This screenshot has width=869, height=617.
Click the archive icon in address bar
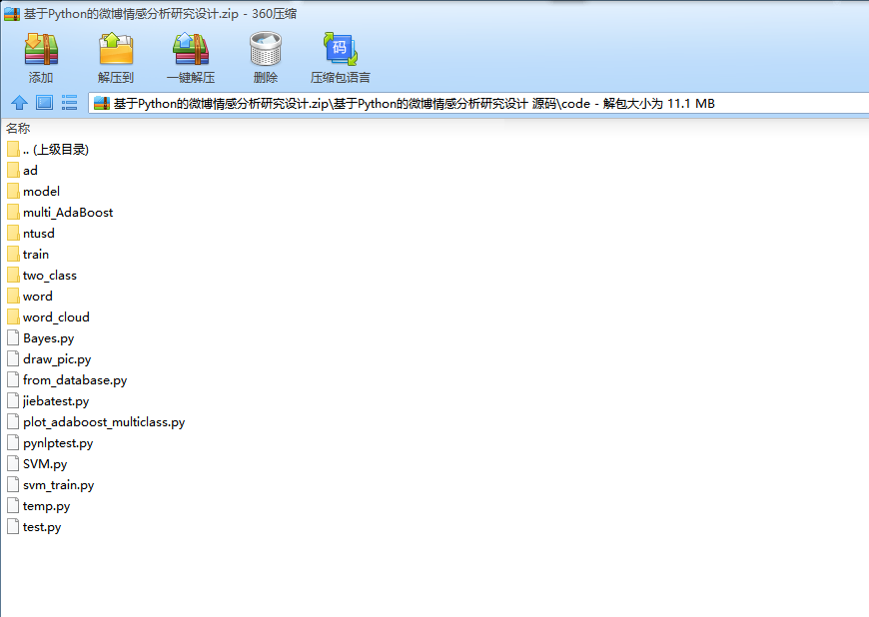coord(102,103)
